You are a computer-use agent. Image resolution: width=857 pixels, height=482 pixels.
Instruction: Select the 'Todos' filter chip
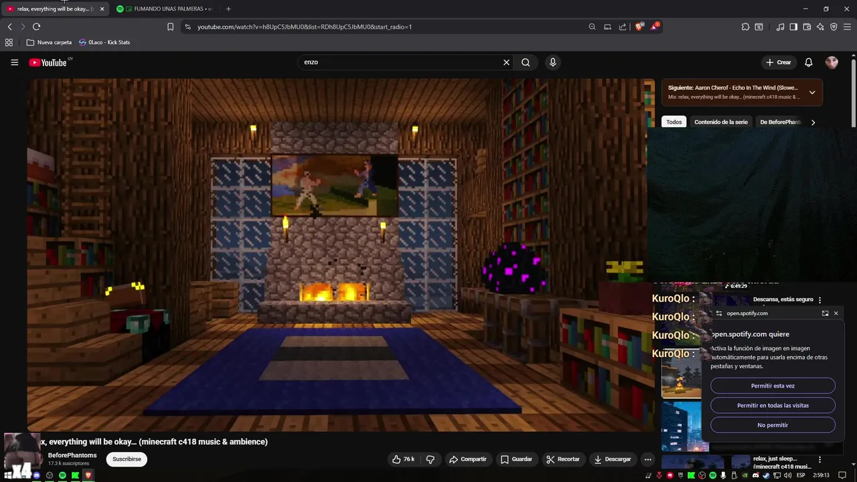pos(674,122)
